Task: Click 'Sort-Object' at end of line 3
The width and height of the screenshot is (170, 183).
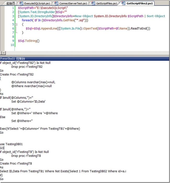Action: 156,16
